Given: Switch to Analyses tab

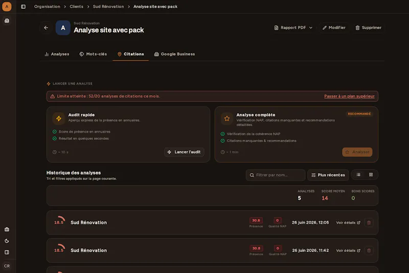Looking at the screenshot, I should pyautogui.click(x=57, y=54).
